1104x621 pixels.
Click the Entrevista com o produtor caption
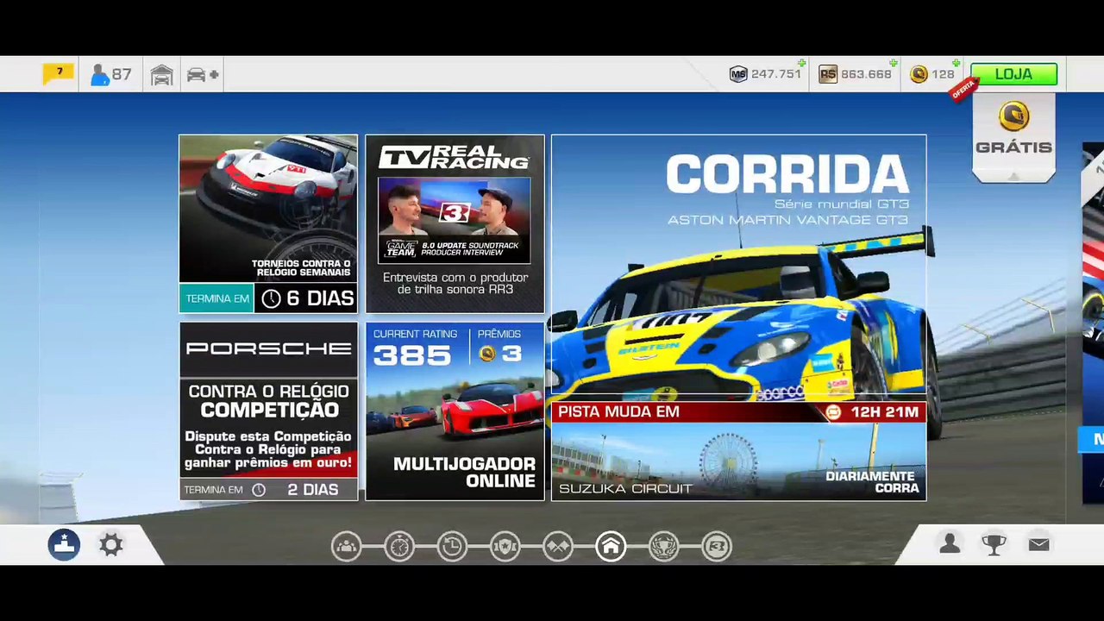point(455,283)
